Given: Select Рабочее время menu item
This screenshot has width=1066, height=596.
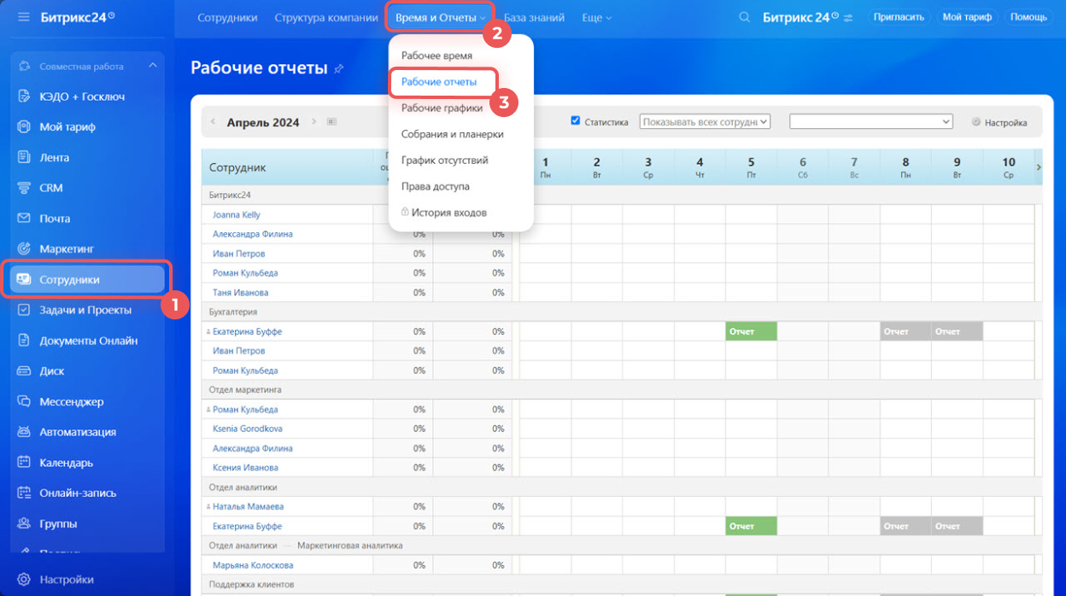Looking at the screenshot, I should click(436, 56).
